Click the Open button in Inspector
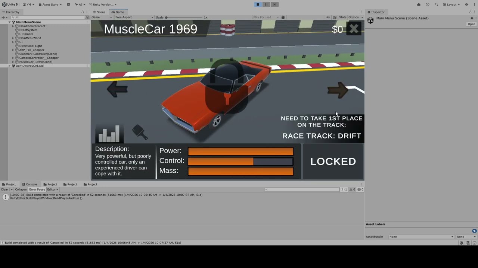Image resolution: width=478 pixels, height=268 pixels. (471, 24)
